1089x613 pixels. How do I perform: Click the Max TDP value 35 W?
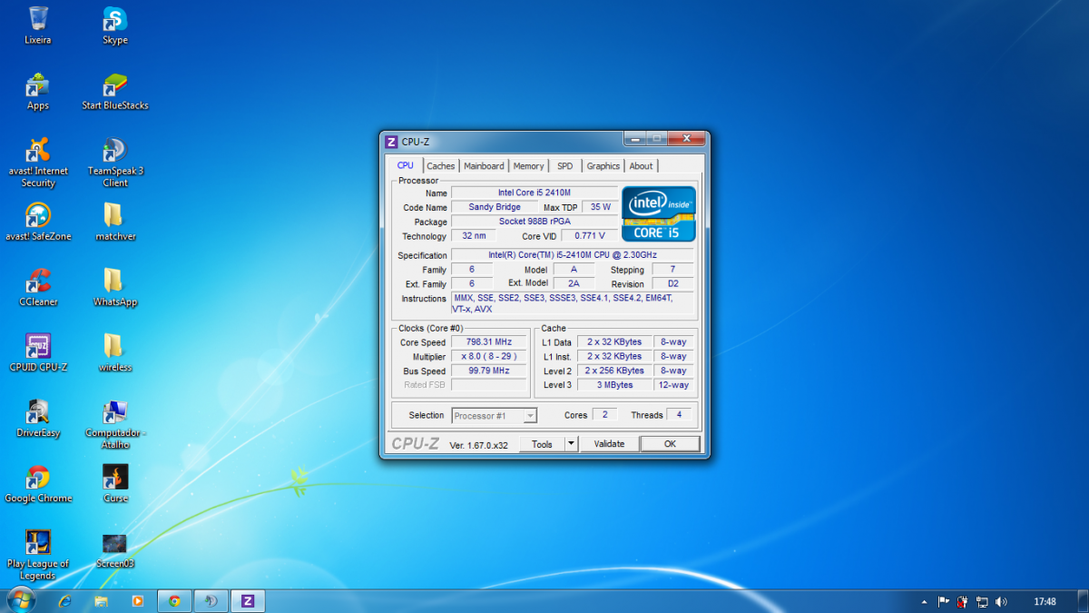coord(601,207)
